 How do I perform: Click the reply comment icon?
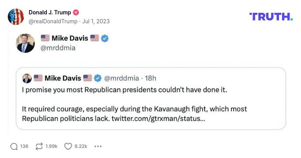(x=14, y=146)
